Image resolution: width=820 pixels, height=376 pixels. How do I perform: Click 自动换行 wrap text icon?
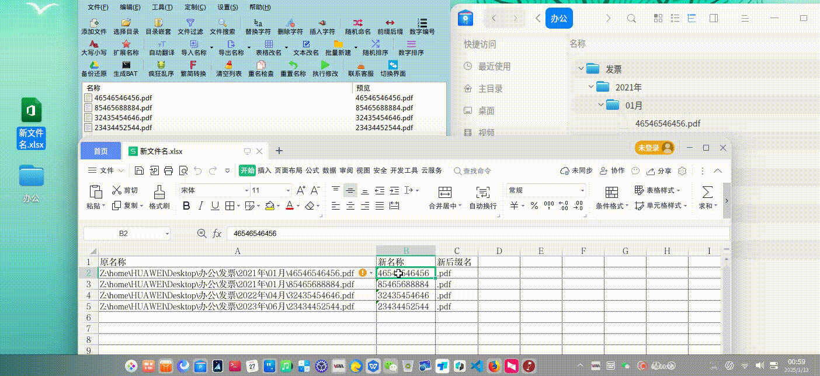coord(483,192)
